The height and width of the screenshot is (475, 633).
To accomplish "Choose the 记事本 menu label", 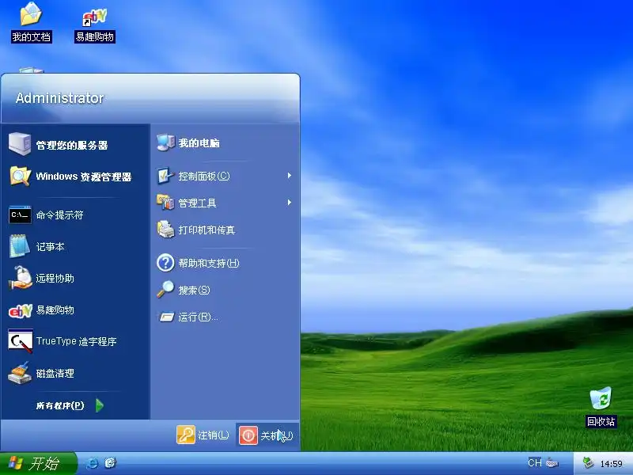I will tap(50, 246).
